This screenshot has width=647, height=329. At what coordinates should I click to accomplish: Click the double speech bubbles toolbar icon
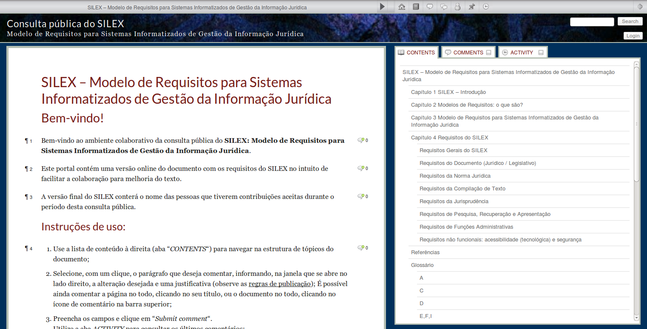click(444, 6)
